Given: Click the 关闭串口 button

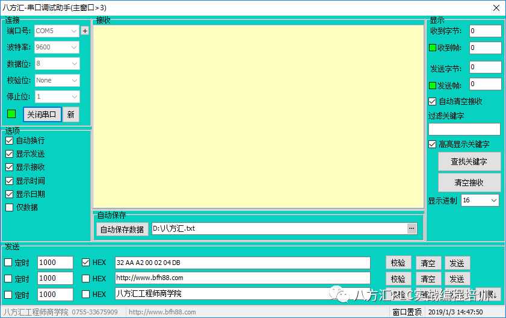Looking at the screenshot, I should (x=42, y=114).
